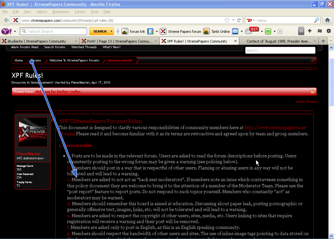Launch the Tanki Online toolbar bookmark
This screenshot has width=334, height=239.
(x=217, y=32)
